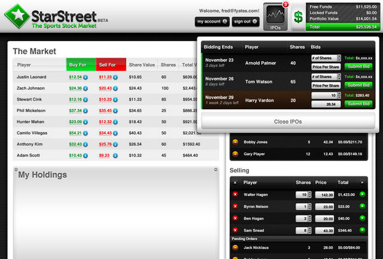Click Harry Vardon shares field showing 10
This screenshot has width=383, height=259.
click(326, 95)
